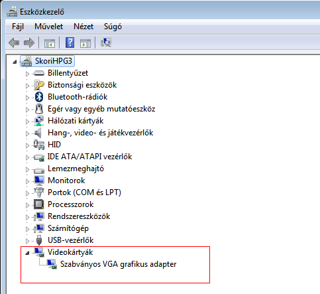Collapse the Videokártyák category
The height and width of the screenshot is (294, 320).
[27, 253]
